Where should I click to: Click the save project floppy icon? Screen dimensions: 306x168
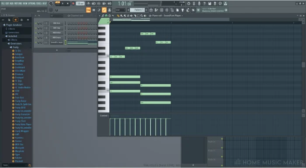click(209, 3)
